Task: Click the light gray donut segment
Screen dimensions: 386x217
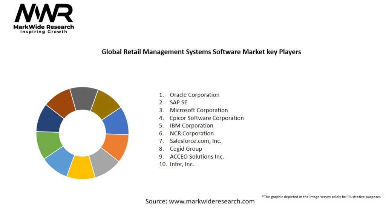Action: click(105, 162)
